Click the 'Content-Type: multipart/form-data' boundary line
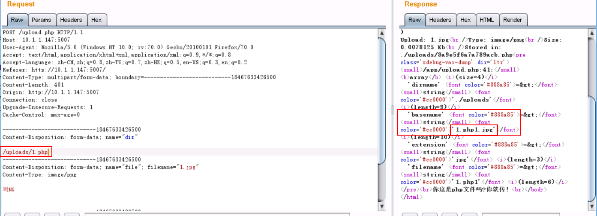Screen dimensions: 597x216 (x=139, y=77)
